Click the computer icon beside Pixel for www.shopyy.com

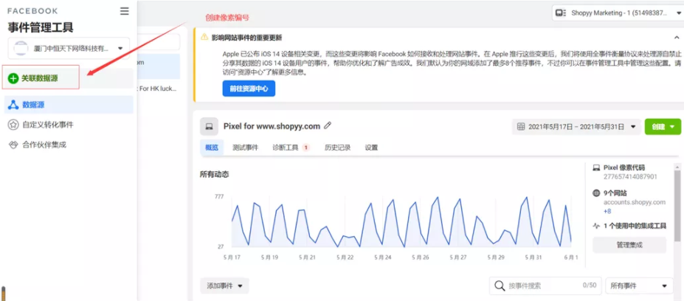pos(209,126)
